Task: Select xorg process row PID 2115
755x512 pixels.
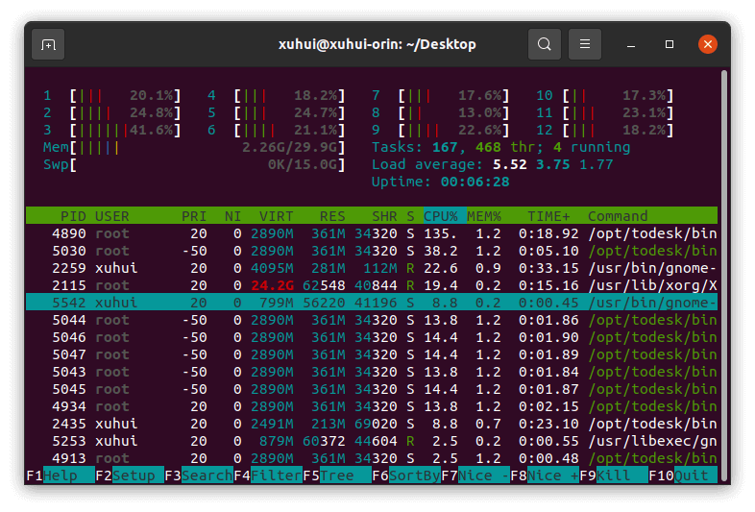Action: click(x=372, y=285)
